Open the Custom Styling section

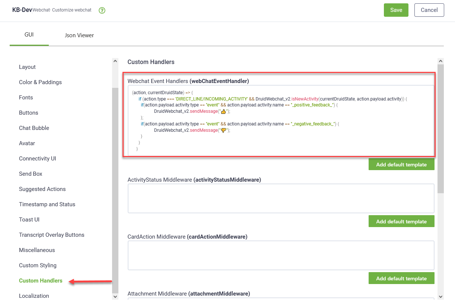click(x=38, y=265)
